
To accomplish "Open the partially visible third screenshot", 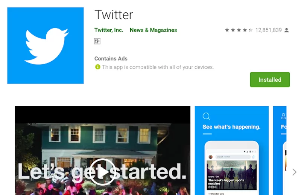I will pos(280,151).
